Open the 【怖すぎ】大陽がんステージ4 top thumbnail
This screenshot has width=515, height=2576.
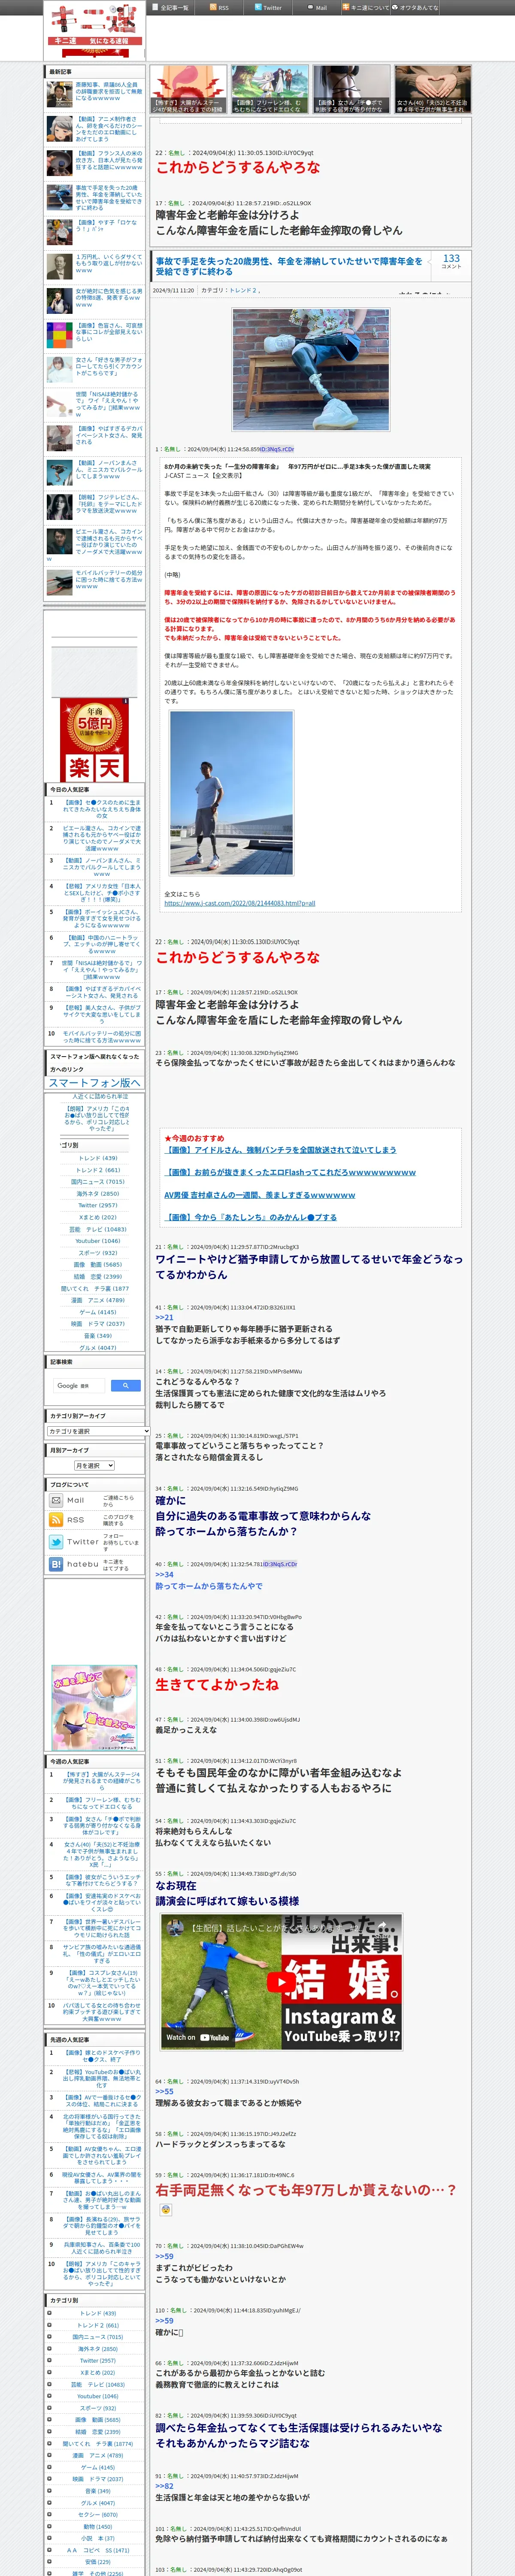[x=188, y=90]
